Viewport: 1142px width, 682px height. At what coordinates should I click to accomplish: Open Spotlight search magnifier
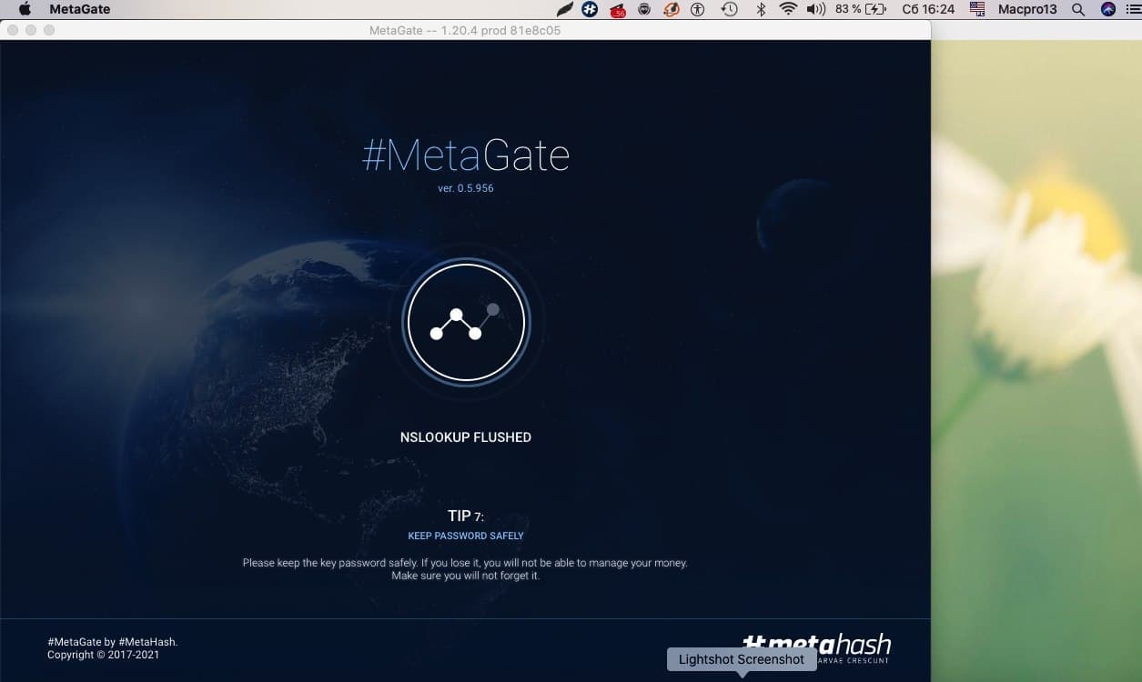(1078, 9)
